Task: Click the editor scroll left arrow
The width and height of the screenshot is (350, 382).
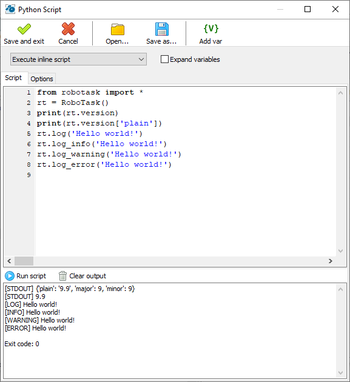Action: pos(9,261)
